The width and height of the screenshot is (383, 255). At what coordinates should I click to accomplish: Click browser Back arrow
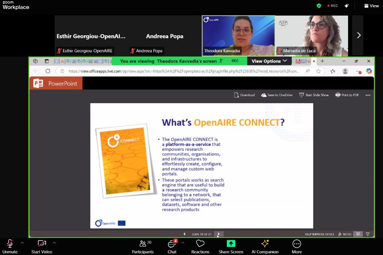[x=36, y=71]
